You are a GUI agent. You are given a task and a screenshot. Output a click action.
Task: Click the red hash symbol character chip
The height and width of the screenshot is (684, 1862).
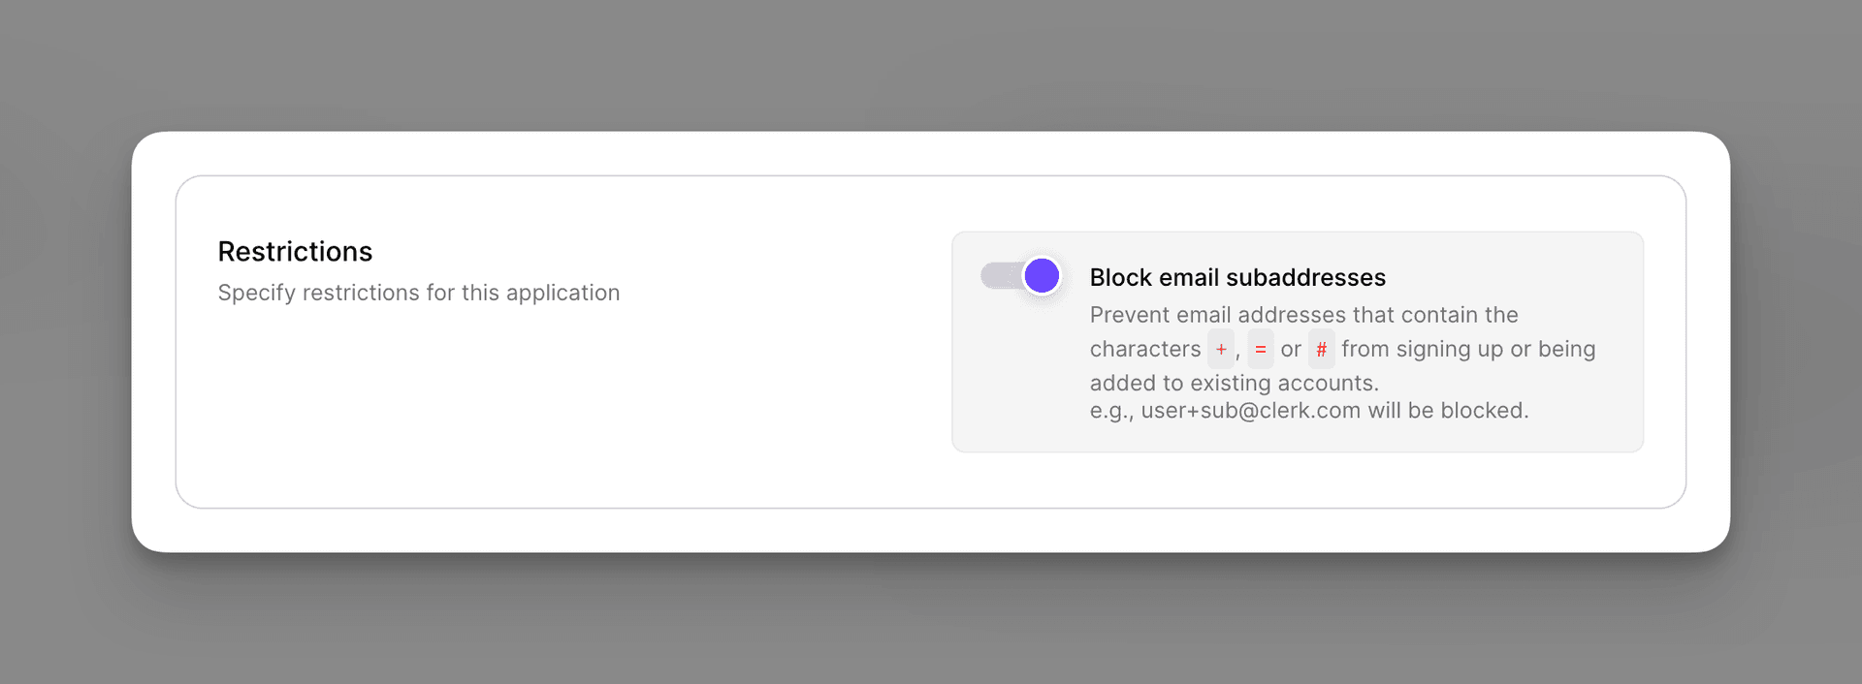[x=1321, y=349]
